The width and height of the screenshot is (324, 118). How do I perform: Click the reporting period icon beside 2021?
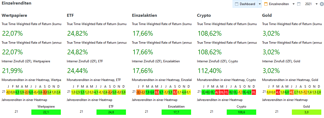pos(299,4)
